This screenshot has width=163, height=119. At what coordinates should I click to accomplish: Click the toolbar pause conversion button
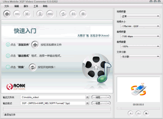(x=73, y=14)
